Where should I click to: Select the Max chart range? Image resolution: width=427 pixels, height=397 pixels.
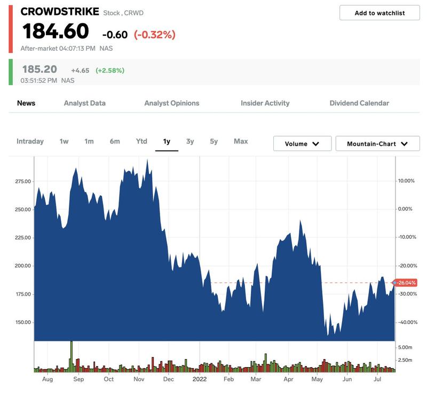[241, 141]
